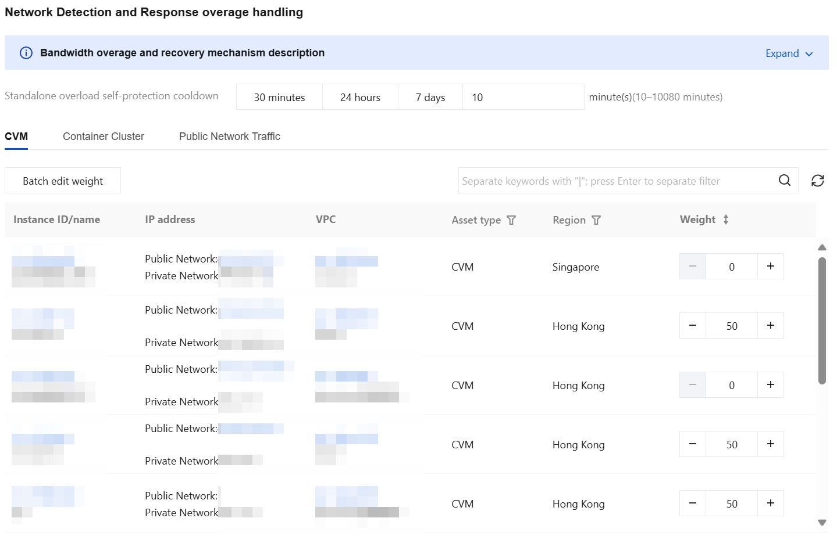Click the refresh icon beside search box

(817, 181)
